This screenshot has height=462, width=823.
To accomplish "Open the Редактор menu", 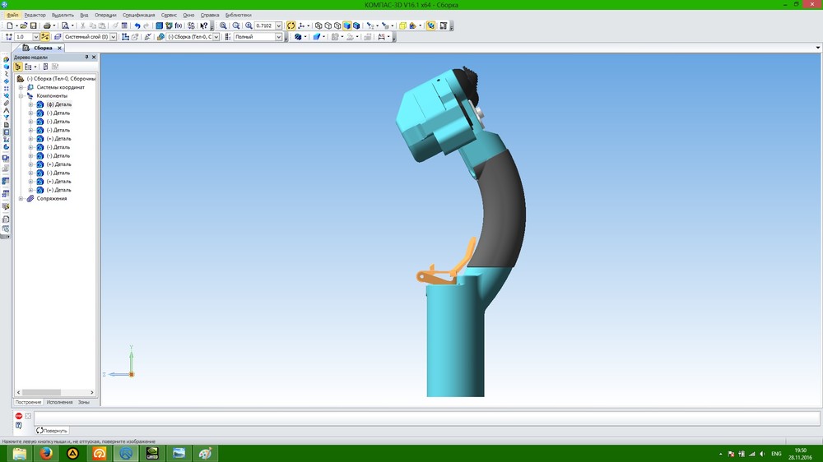I will tap(35, 15).
